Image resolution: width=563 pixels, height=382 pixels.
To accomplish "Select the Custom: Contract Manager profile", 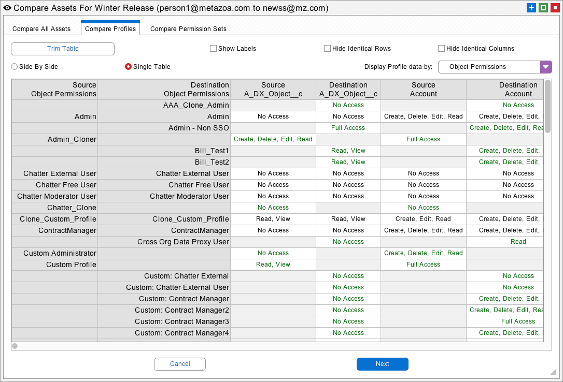I will (x=164, y=299).
